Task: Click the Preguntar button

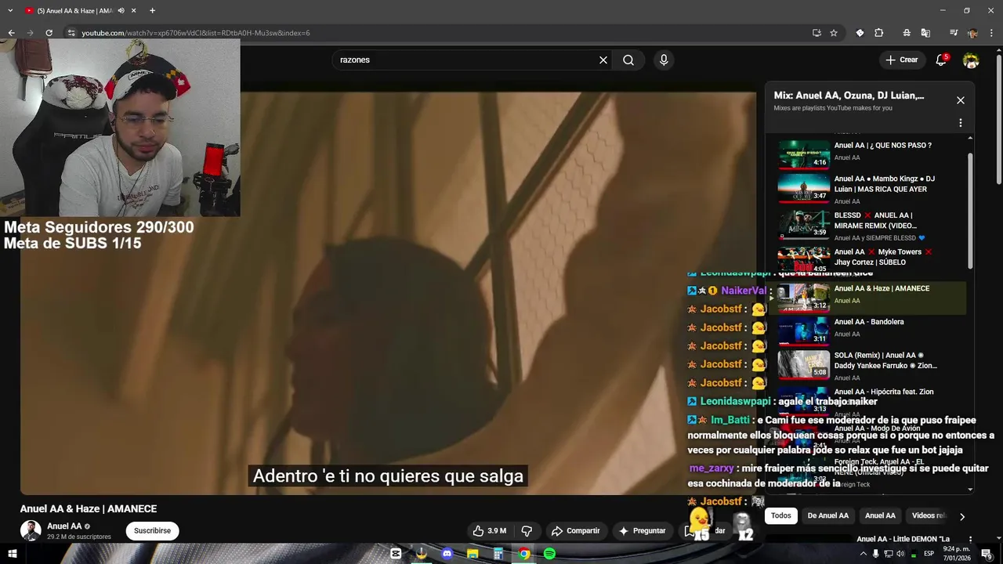Action: [x=642, y=530]
